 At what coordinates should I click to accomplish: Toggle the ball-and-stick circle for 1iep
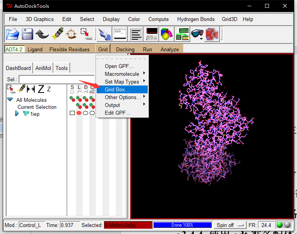point(86,113)
